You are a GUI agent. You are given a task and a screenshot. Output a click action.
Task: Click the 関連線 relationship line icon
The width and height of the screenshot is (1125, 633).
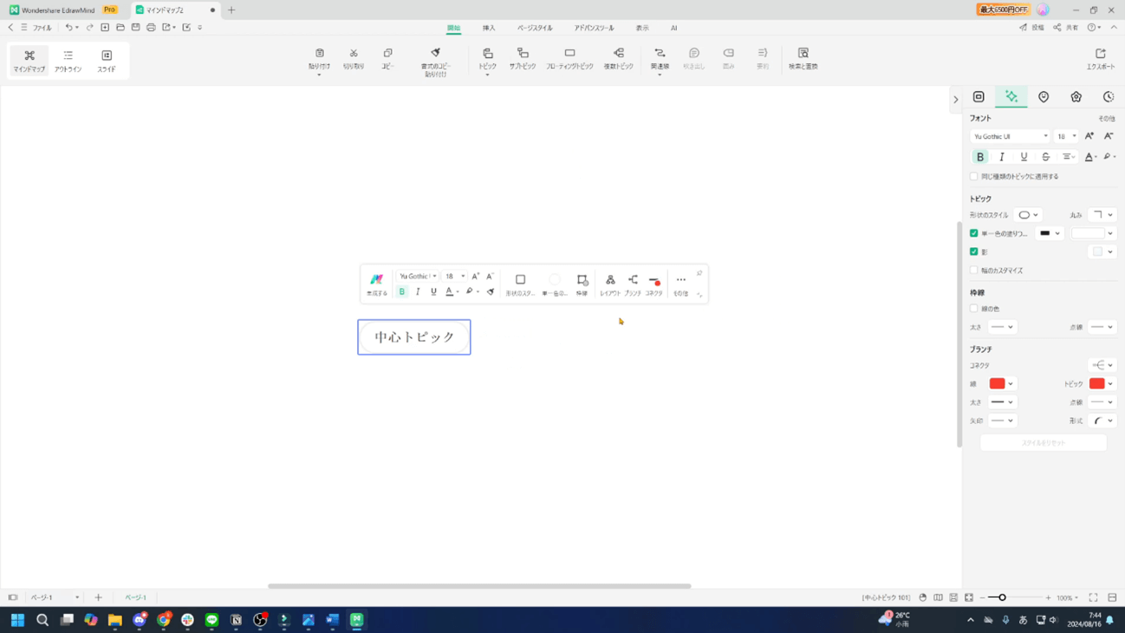click(660, 53)
